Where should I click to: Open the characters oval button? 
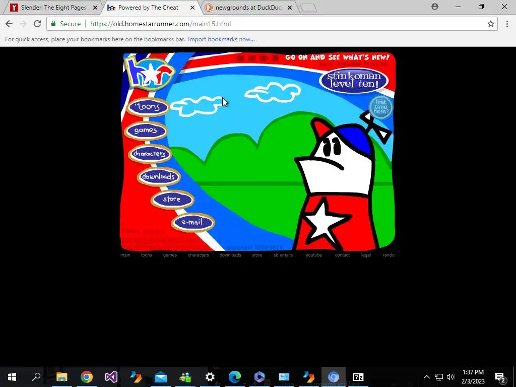[149, 154]
